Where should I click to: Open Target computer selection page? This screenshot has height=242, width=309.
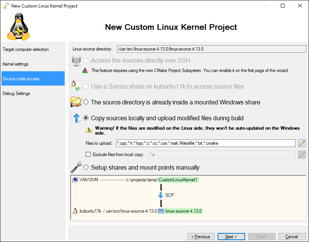(x=26, y=49)
